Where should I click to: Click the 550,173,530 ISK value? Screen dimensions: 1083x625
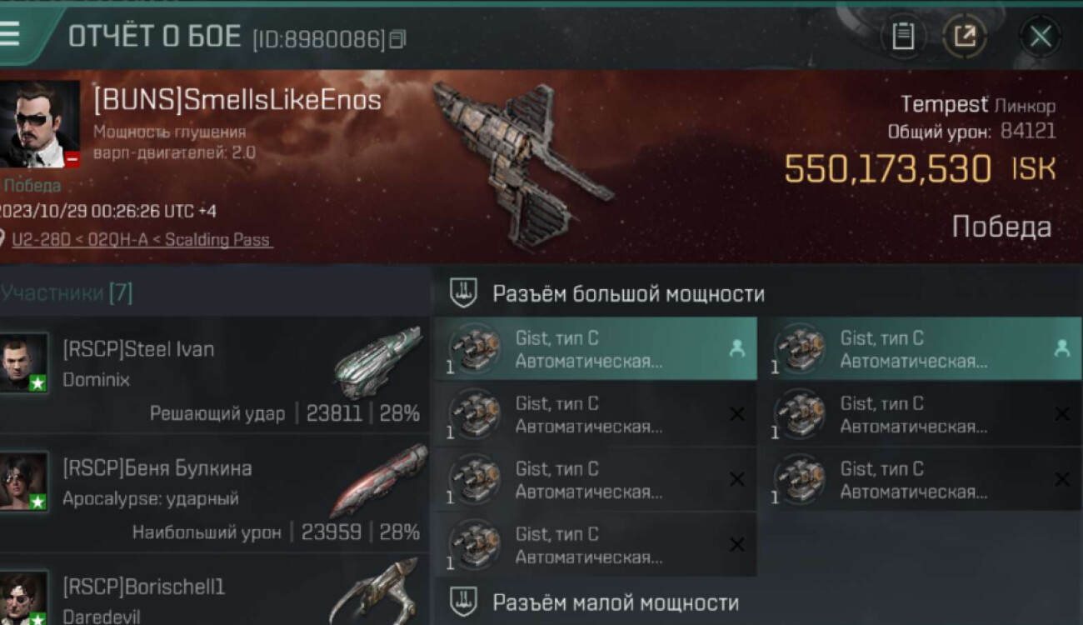pos(920,169)
